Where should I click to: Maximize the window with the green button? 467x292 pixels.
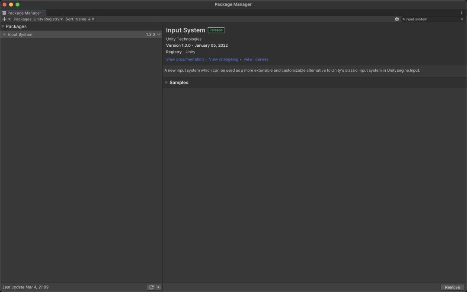18,4
